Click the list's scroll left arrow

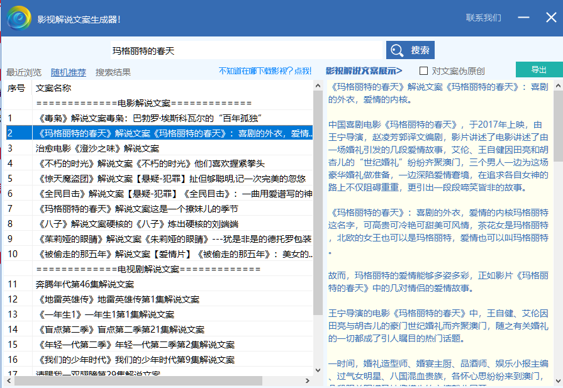(x=9, y=380)
